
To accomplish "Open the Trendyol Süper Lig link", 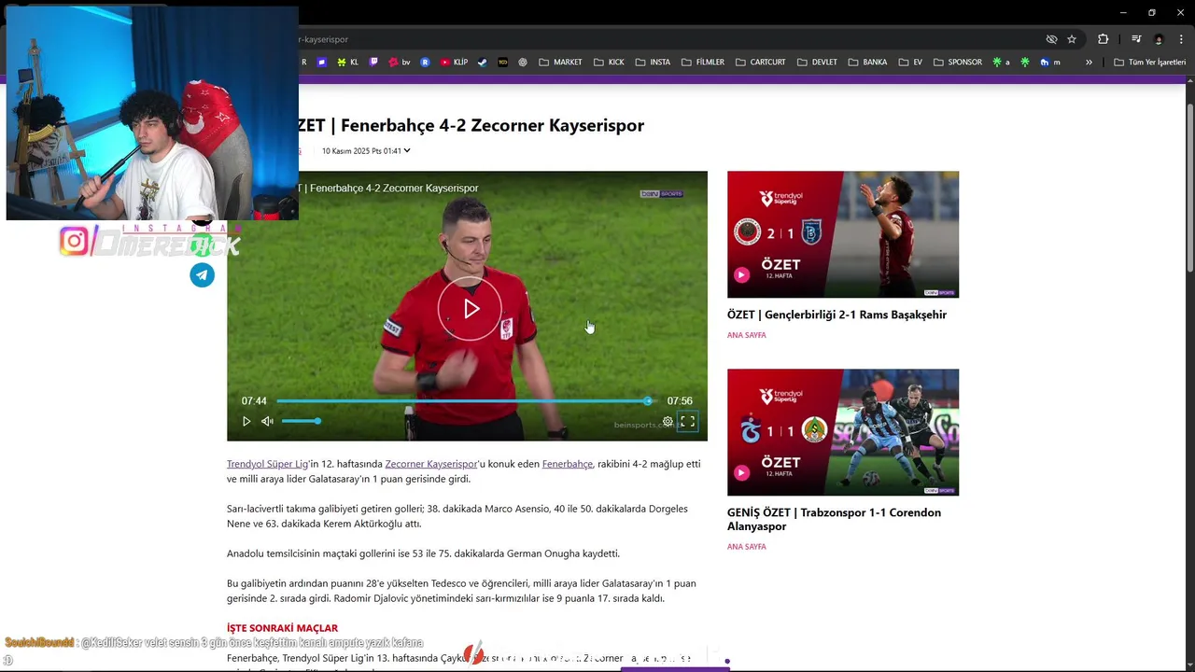I will click(267, 464).
